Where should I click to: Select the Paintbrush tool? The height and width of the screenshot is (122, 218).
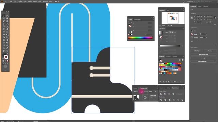pyautogui.click(x=7, y=26)
